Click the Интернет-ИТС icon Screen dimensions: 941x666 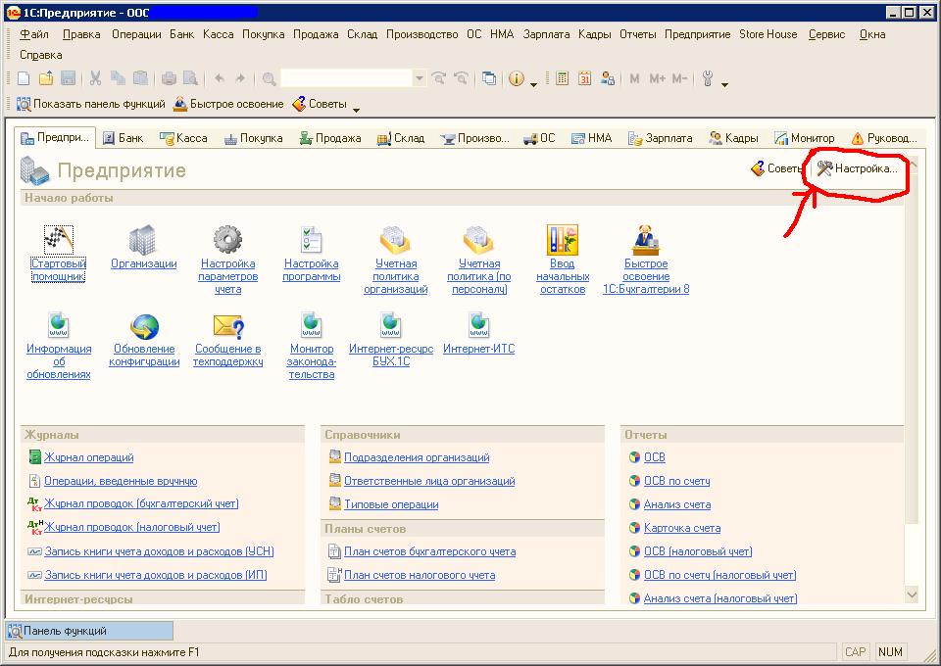(x=478, y=325)
